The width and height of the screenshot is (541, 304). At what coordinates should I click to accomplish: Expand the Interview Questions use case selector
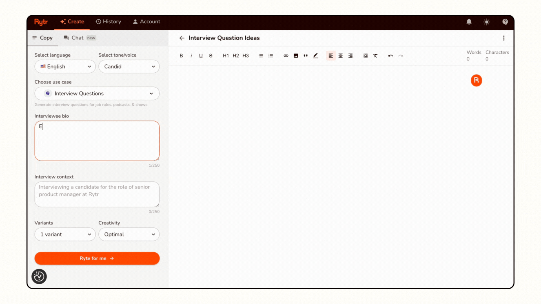(97, 93)
